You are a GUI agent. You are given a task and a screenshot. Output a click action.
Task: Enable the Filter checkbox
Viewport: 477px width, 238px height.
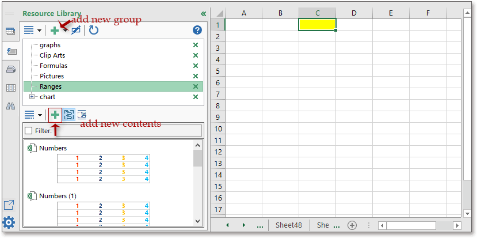(x=28, y=131)
